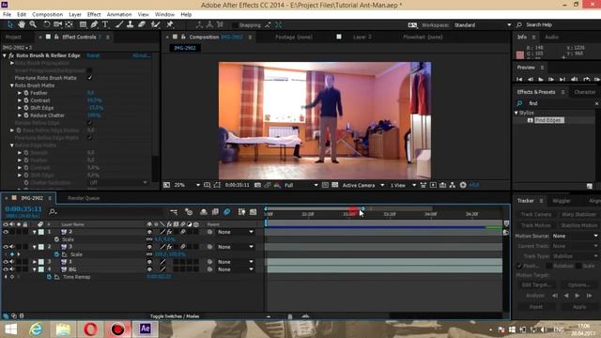Viewport: 601px width, 338px height.
Task: Click the stopwatch for Reduce Chatter property
Action: point(26,115)
